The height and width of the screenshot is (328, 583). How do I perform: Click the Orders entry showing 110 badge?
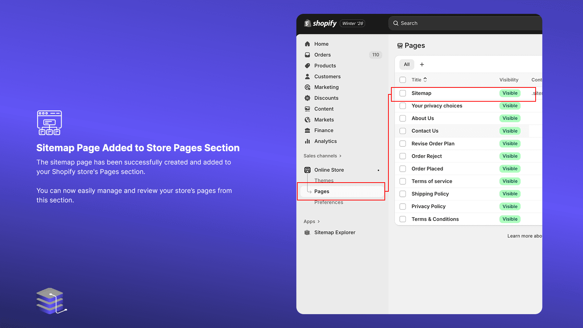[322, 55]
